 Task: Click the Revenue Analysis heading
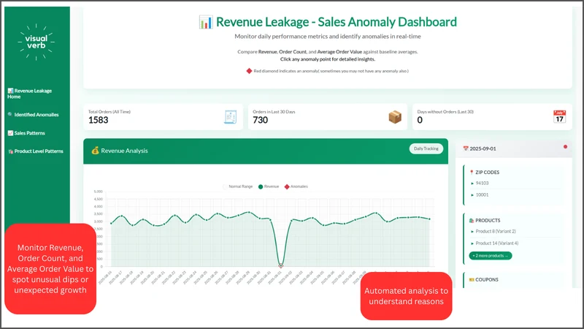tap(124, 151)
